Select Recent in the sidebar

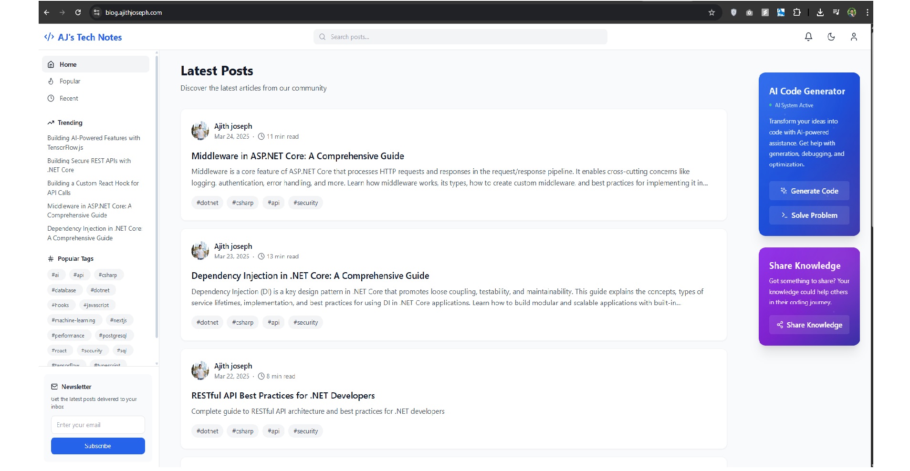click(69, 98)
